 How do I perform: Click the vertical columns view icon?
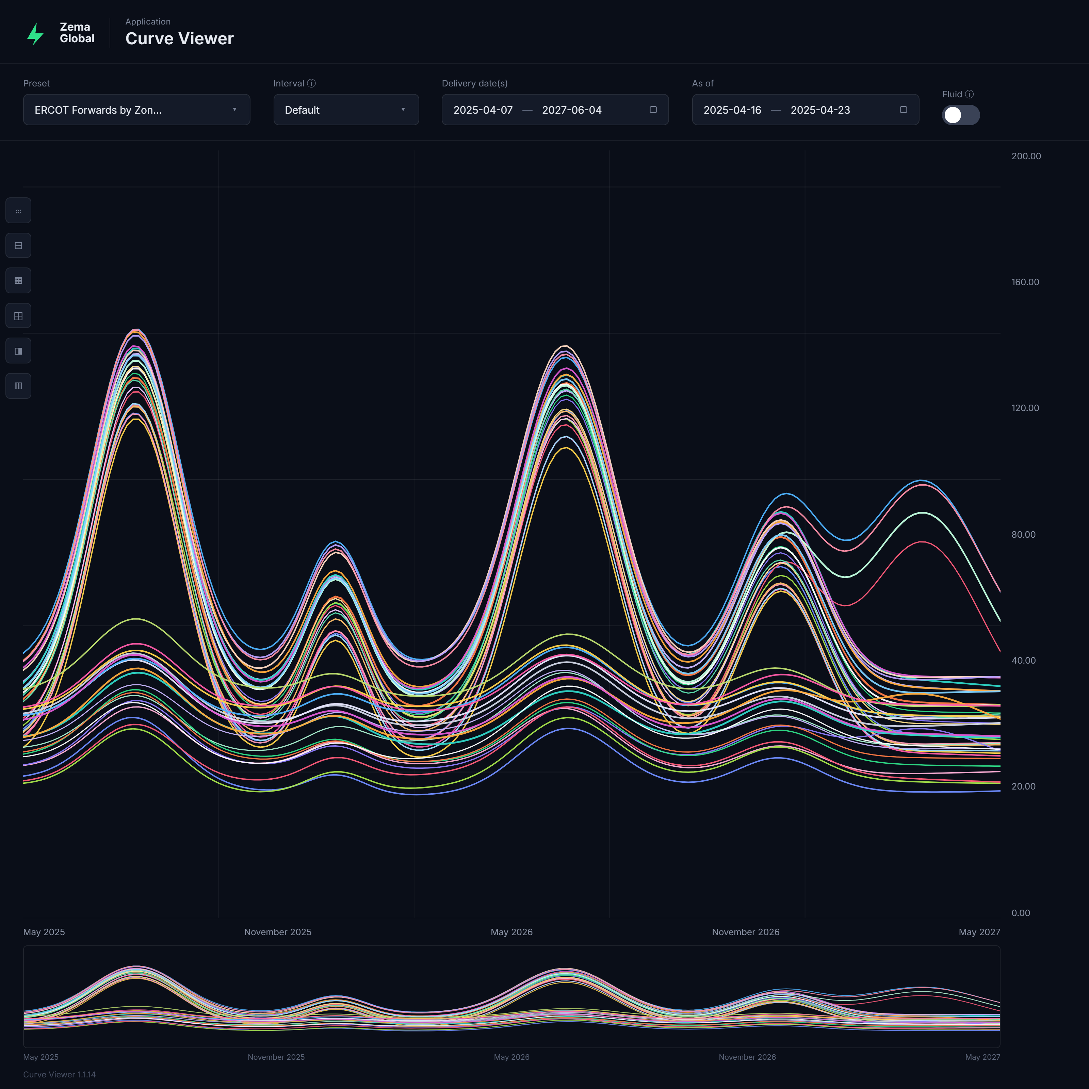[x=18, y=386]
